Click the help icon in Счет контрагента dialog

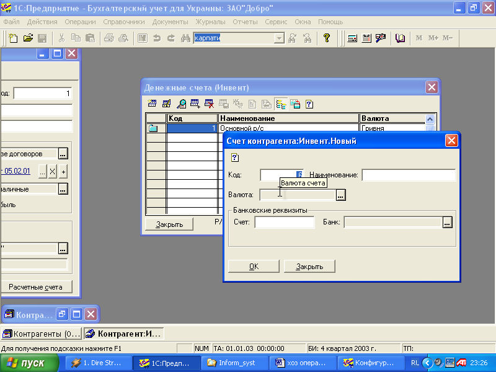[235, 157]
